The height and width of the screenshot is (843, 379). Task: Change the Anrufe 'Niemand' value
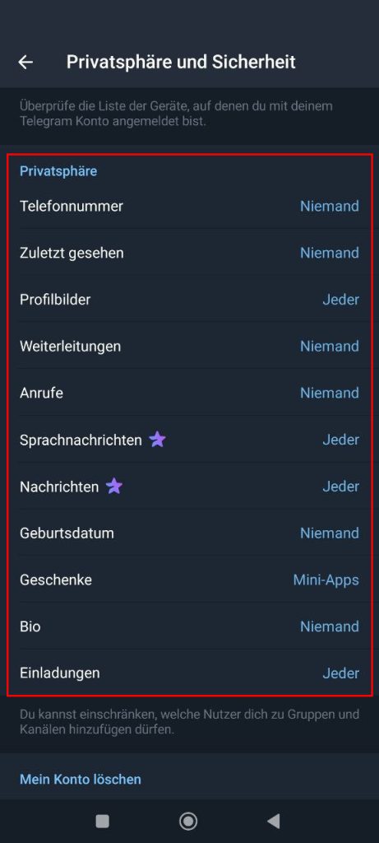click(x=330, y=393)
